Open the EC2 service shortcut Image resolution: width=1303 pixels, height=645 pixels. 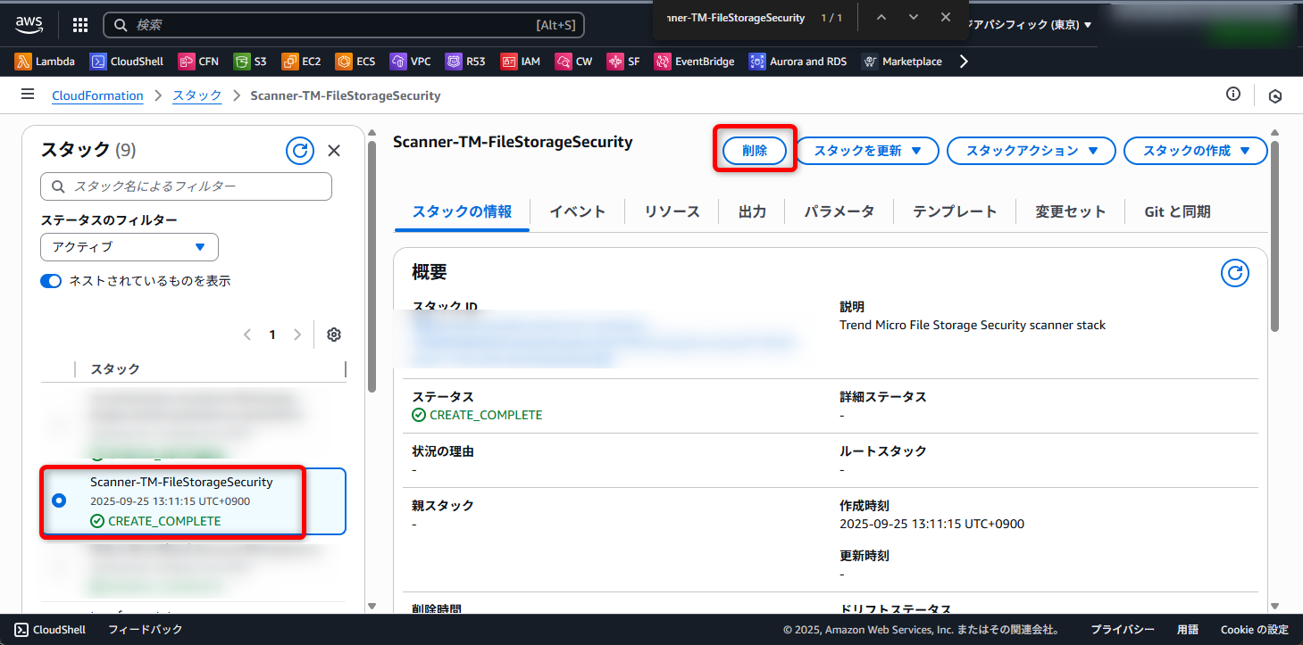[301, 62]
